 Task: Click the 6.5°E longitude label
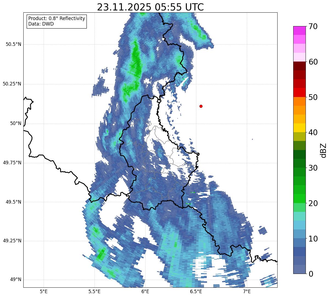click(196, 292)
